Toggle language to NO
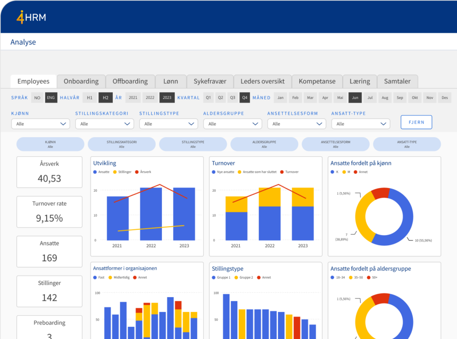 point(37,98)
